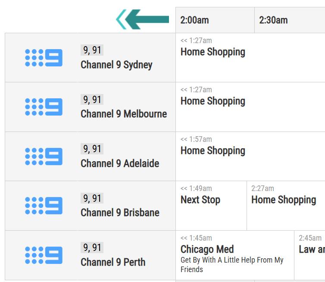Screen dimensions: 325x282
Task: Open Melbourne's 1:27am Home Shopping program
Action: click(250, 107)
